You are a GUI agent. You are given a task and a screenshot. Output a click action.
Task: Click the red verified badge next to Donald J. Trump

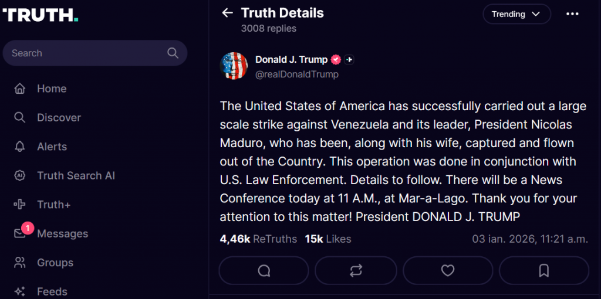tap(336, 60)
